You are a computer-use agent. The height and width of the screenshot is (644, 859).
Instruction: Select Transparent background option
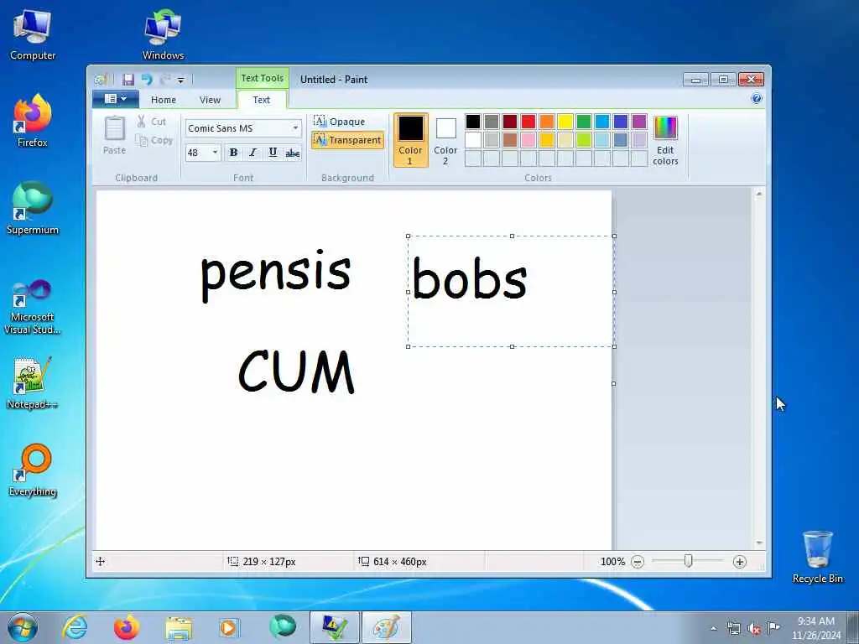click(347, 140)
